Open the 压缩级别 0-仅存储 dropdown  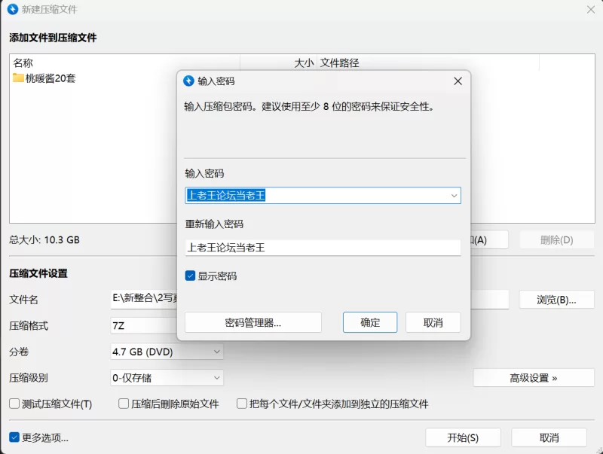tap(167, 378)
